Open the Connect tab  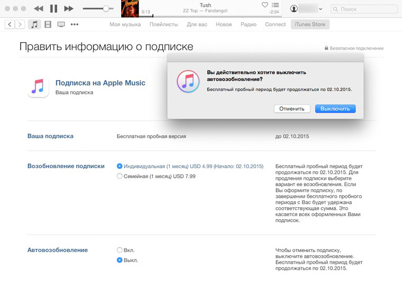click(x=276, y=25)
